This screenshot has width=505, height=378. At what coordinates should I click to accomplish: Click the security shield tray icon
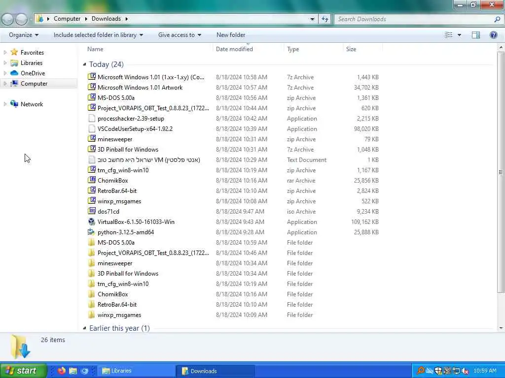(x=438, y=371)
